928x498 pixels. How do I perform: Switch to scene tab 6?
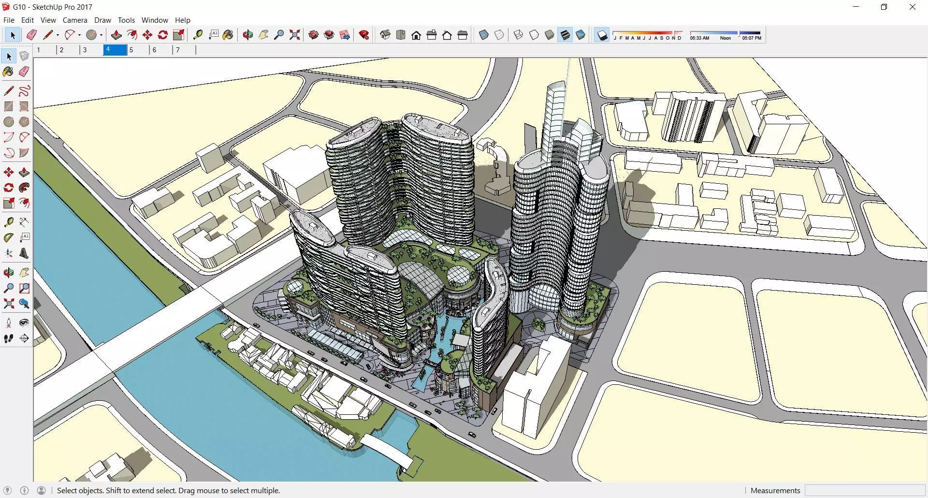click(x=160, y=50)
